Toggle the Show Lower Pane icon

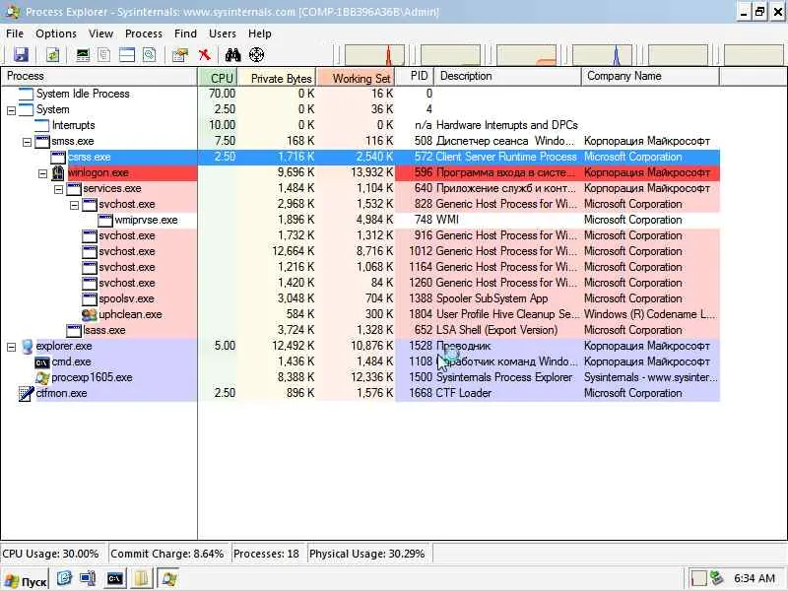pos(127,54)
